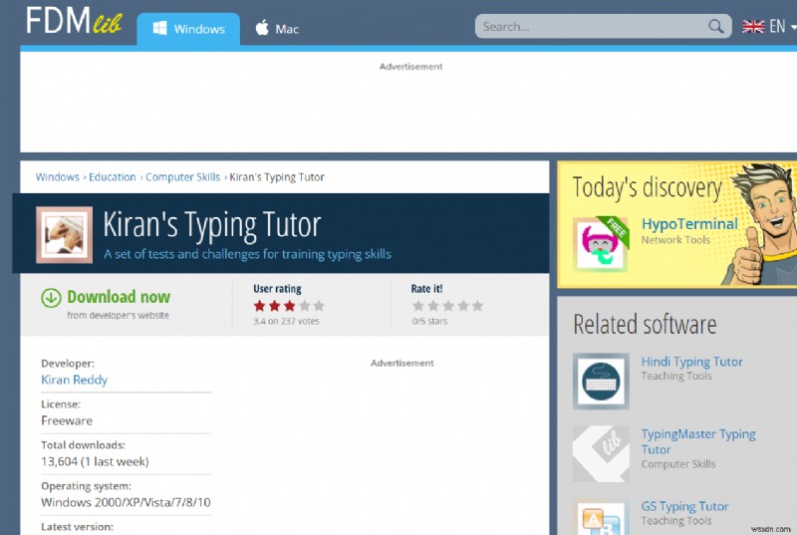Click the Today's discovery heading
Viewport: 797px width, 535px height.
pos(647,187)
